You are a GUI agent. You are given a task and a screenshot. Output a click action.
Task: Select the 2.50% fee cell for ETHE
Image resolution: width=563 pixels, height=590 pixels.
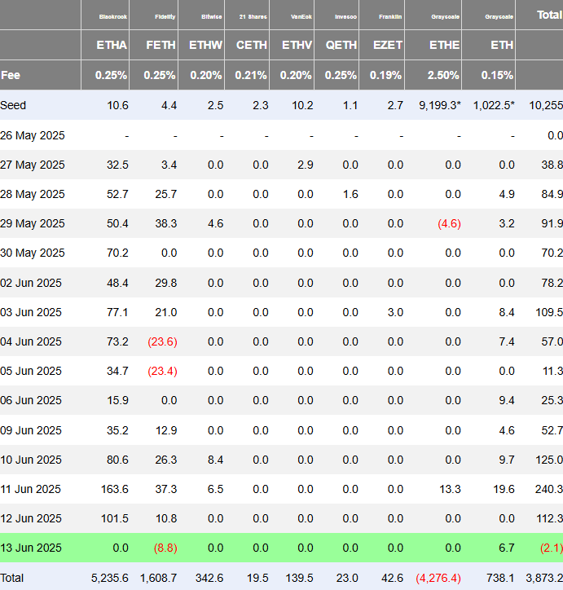[444, 75]
